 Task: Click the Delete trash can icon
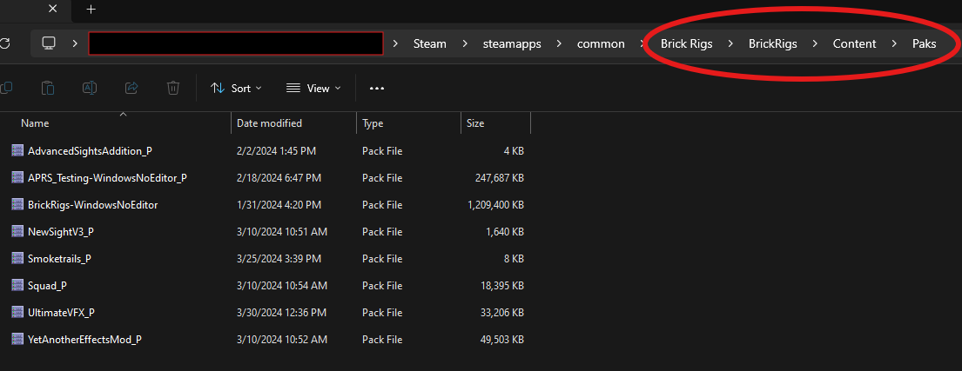[x=173, y=88]
